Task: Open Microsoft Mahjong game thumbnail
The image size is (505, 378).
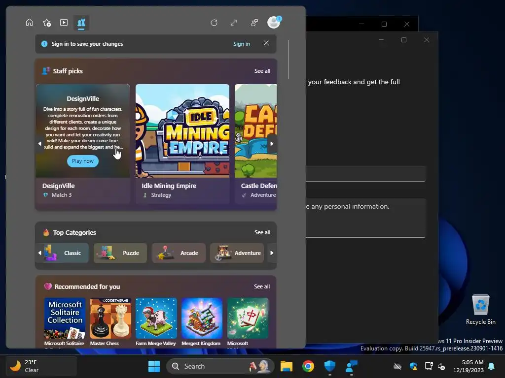Action: (x=248, y=318)
